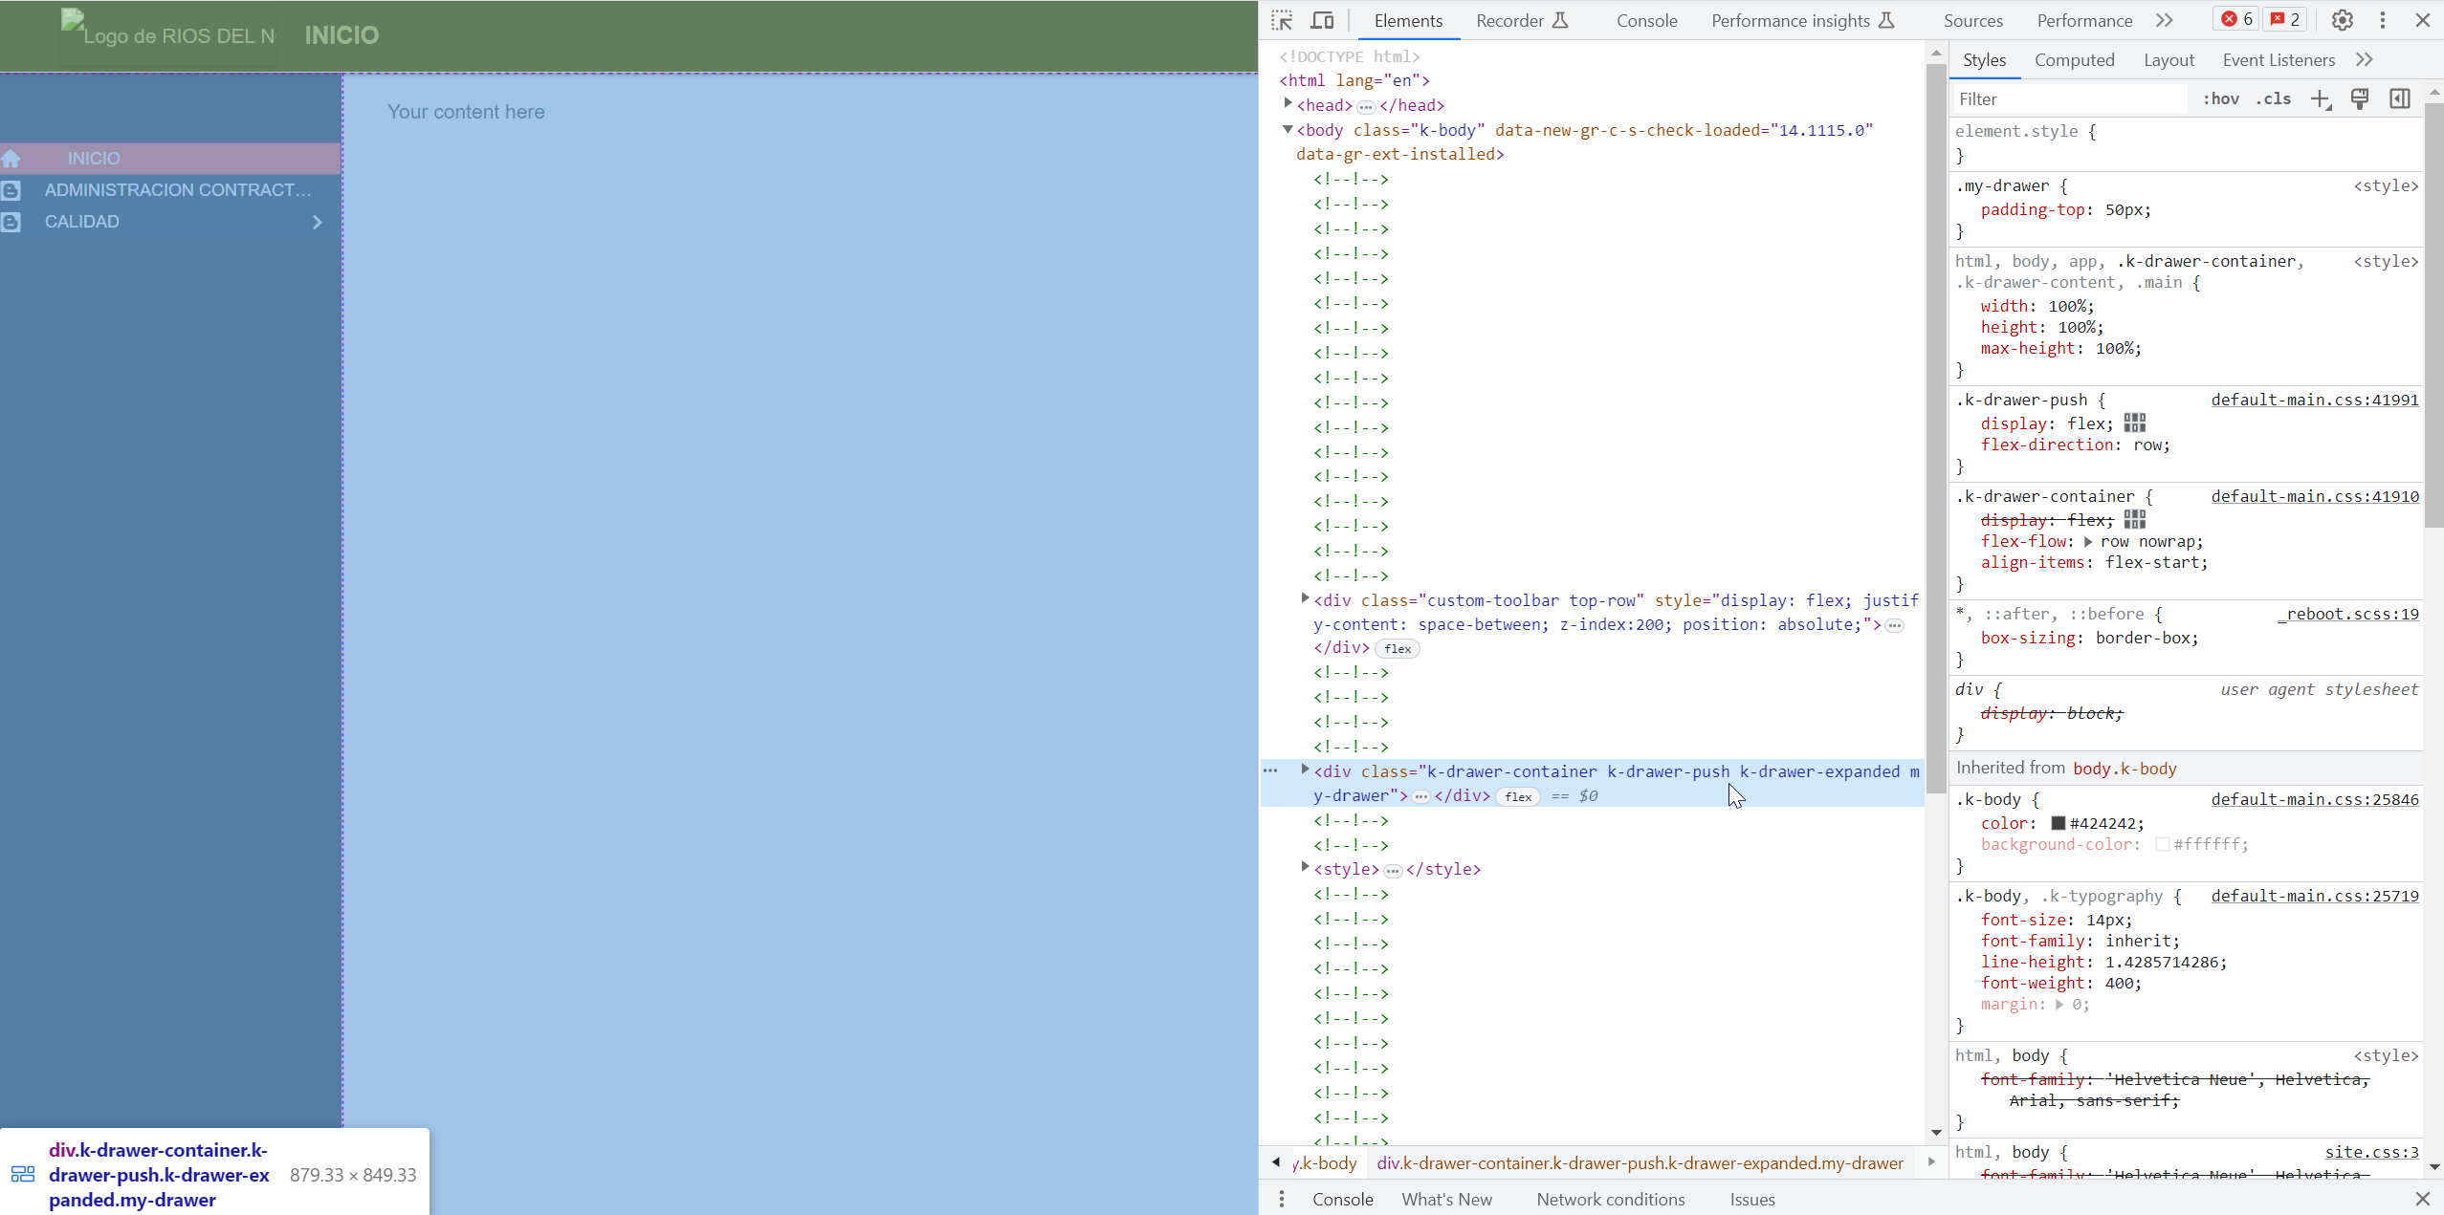
Task: Click the home icon in the drawer
Action: point(11,159)
